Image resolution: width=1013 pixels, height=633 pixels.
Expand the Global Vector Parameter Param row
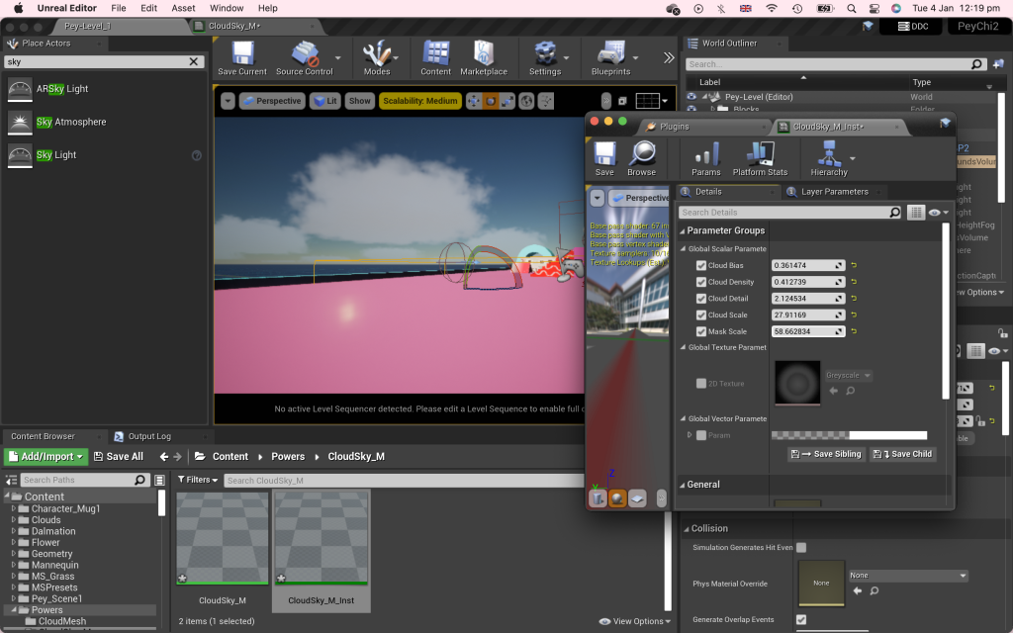[690, 435]
